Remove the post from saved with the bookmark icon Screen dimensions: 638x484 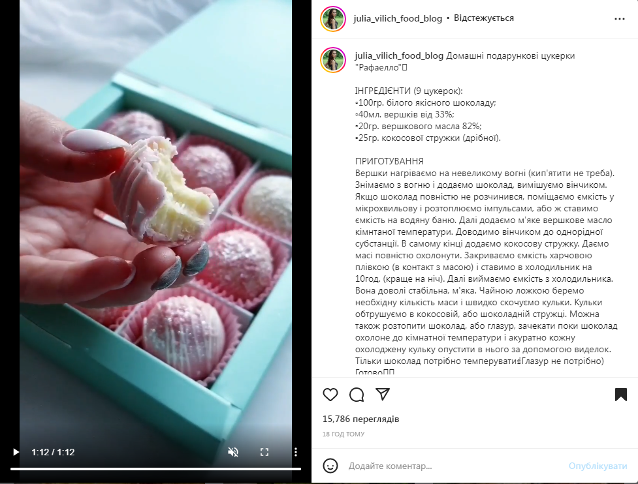click(621, 395)
